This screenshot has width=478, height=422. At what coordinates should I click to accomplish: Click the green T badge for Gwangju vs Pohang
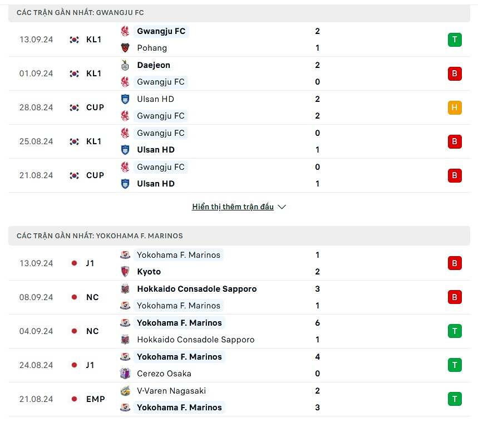coord(455,40)
